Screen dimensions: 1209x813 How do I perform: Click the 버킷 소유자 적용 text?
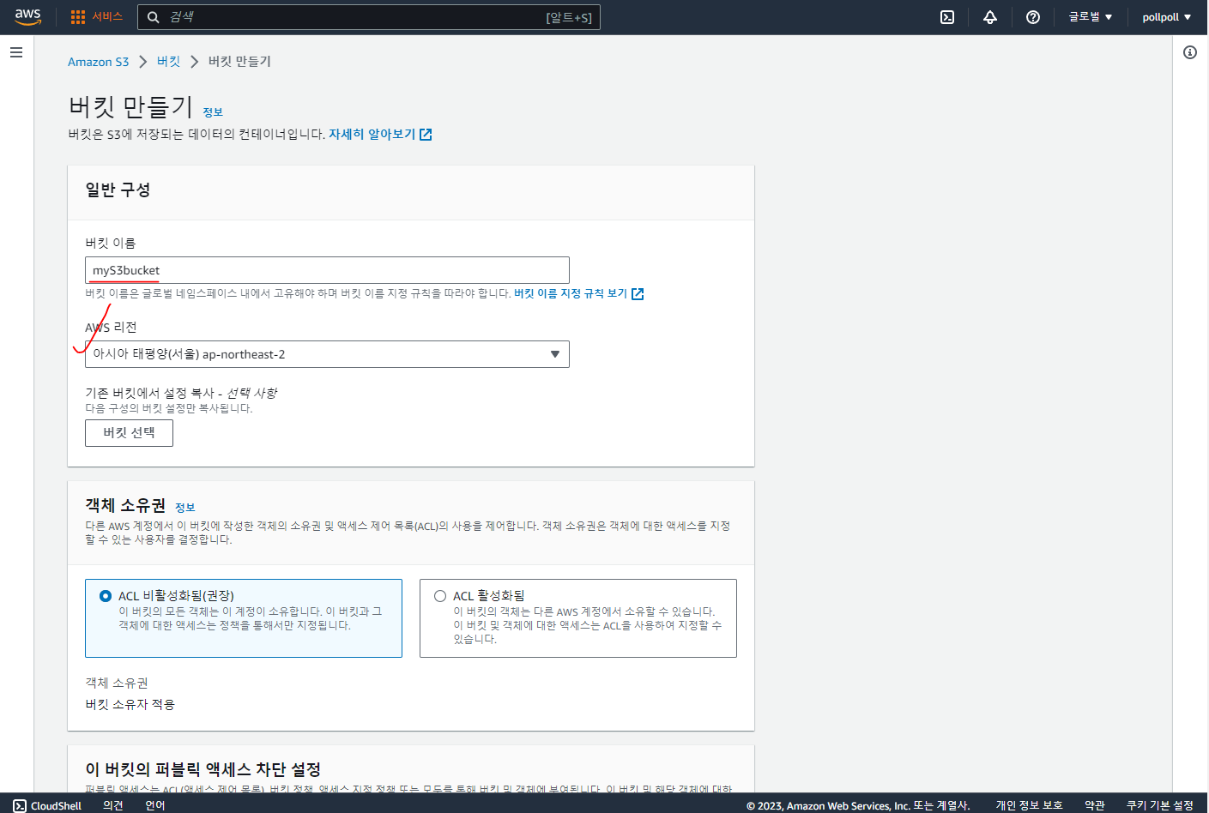130,705
